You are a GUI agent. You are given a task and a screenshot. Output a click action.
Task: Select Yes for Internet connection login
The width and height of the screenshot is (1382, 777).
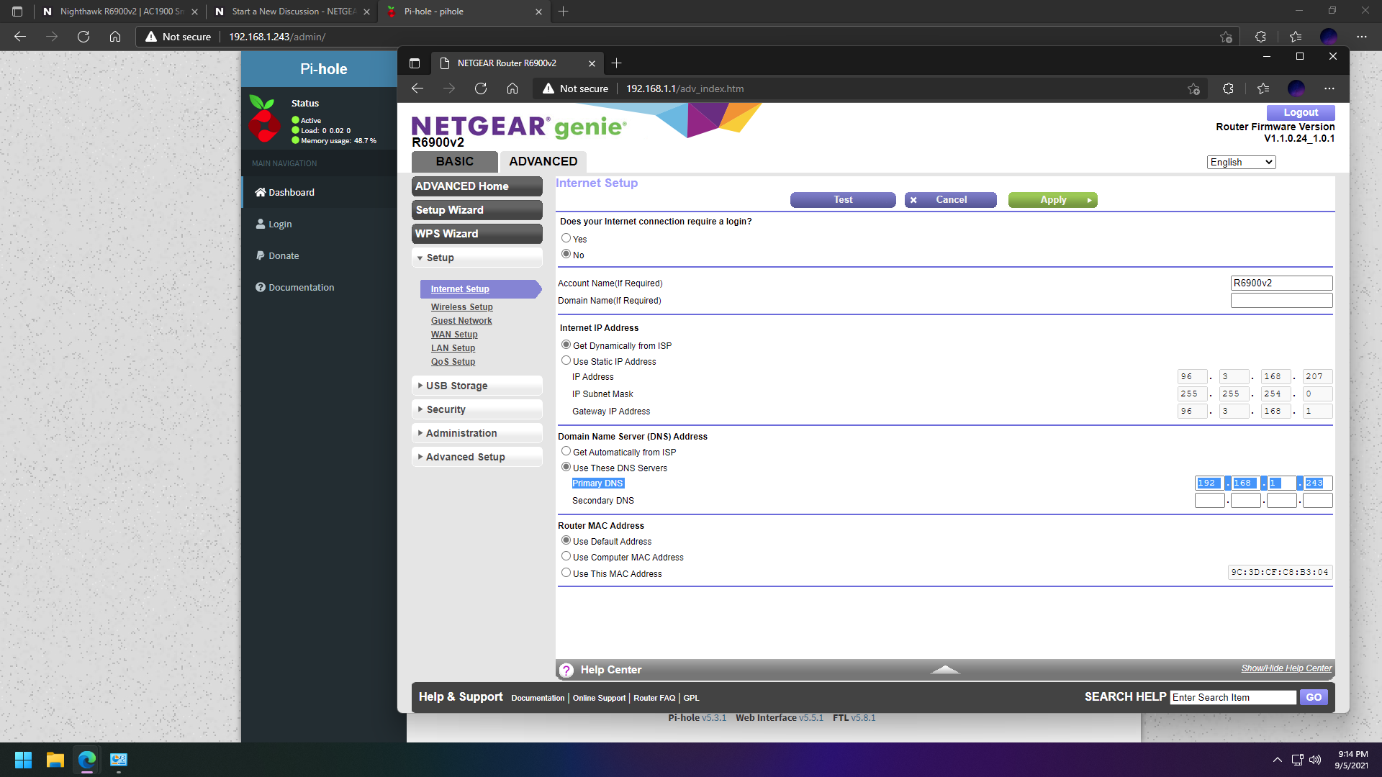566,238
